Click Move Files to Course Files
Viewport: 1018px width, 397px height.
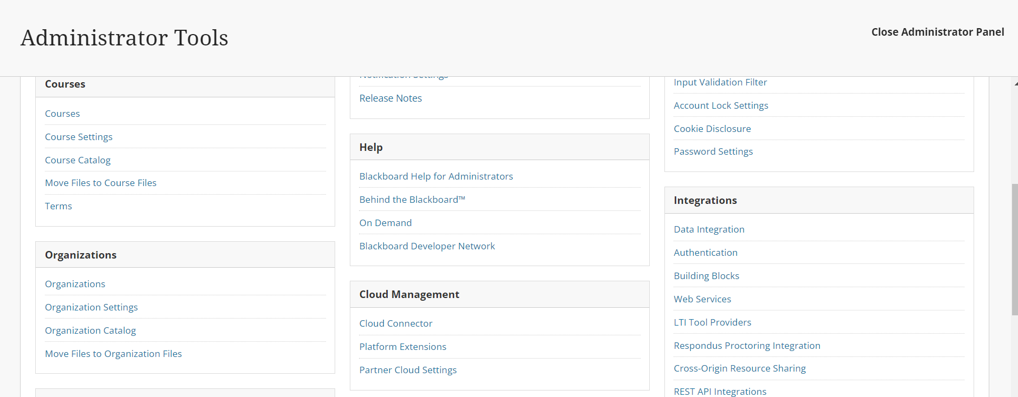[101, 183]
